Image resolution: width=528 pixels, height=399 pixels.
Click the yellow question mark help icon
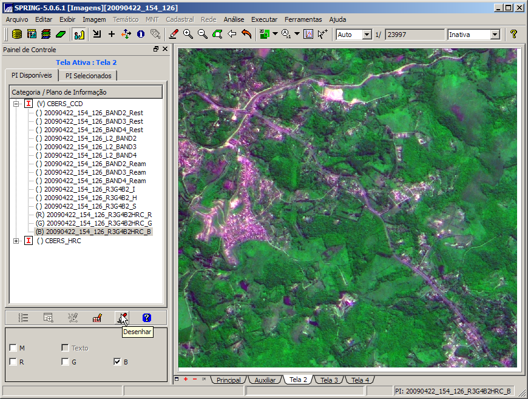(x=513, y=35)
